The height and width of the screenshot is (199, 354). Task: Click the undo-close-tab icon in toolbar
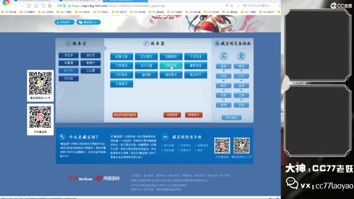pos(43,6)
